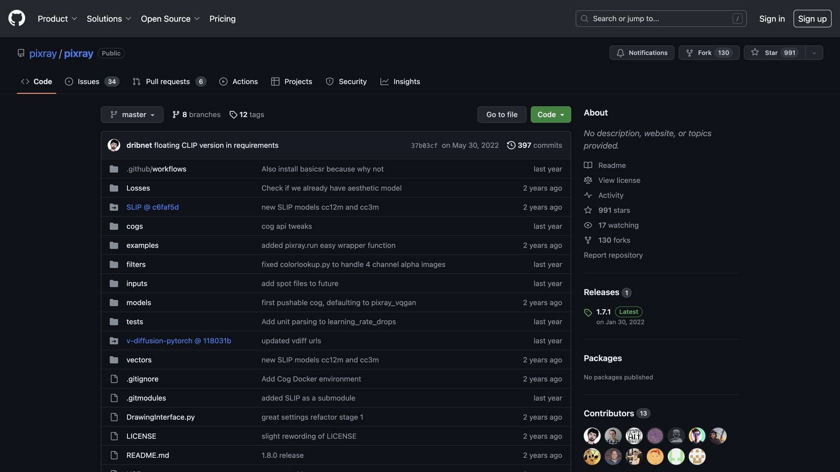The width and height of the screenshot is (840, 472).
Task: Click the Notifications bell button
Action: [641, 53]
